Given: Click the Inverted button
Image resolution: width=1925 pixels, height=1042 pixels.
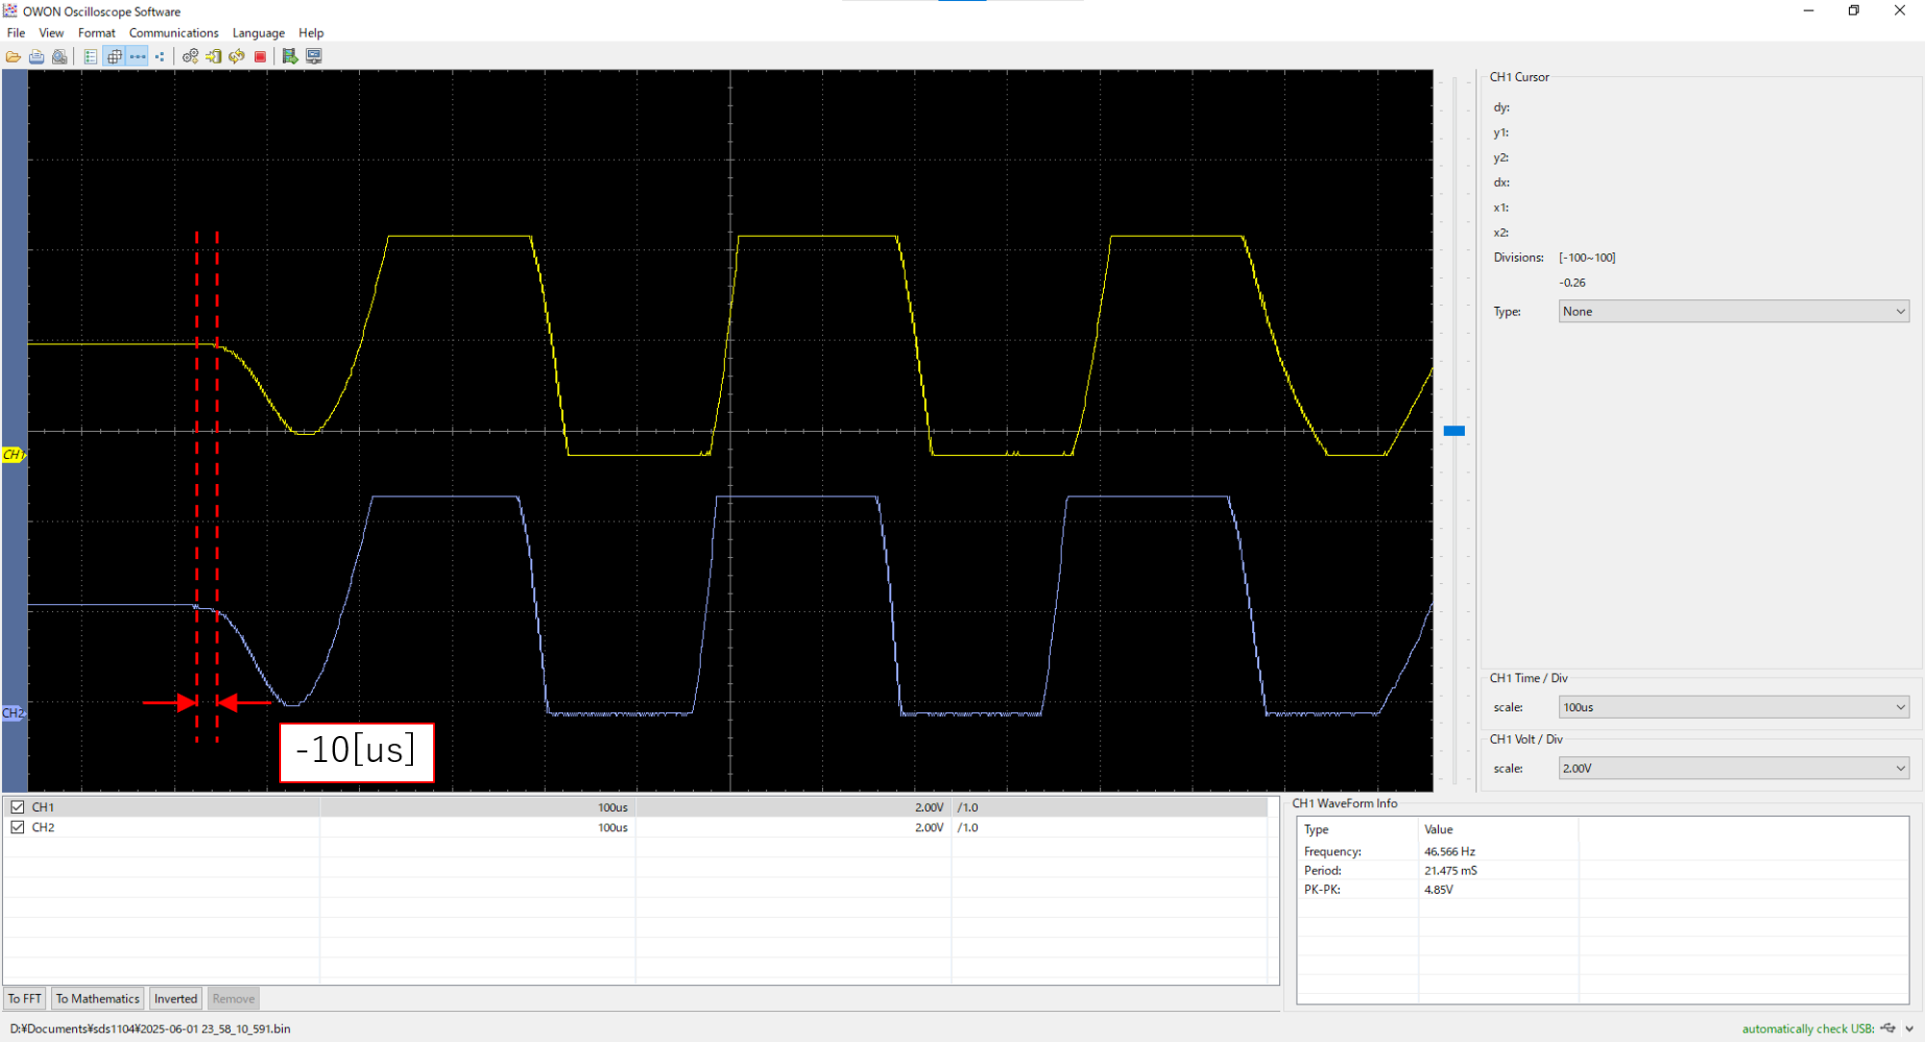Looking at the screenshot, I should [175, 999].
